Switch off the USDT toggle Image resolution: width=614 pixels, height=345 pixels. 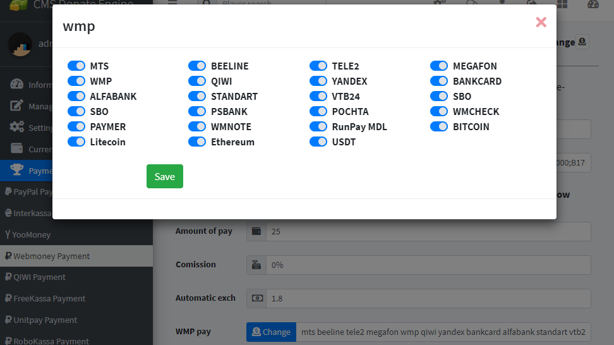[x=318, y=142]
